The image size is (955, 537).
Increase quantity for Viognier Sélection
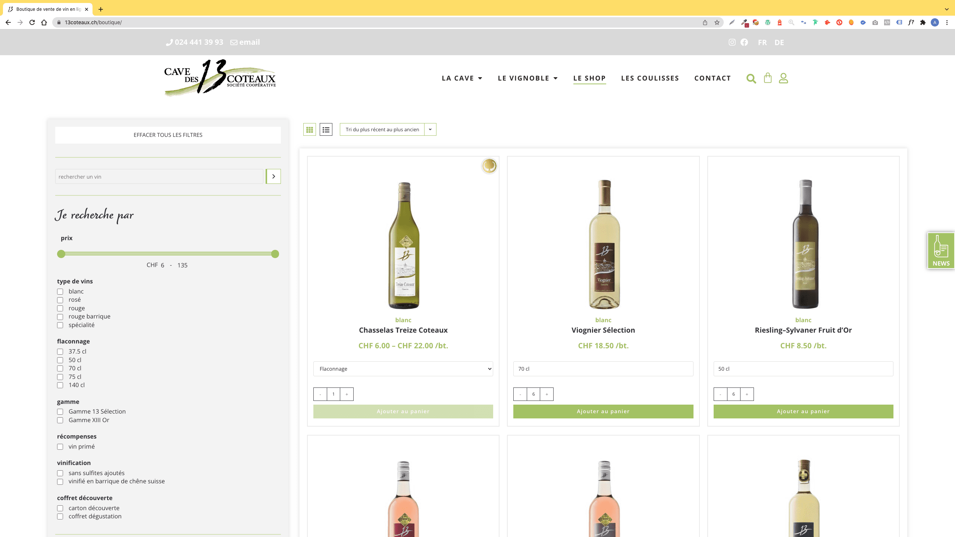[547, 394]
